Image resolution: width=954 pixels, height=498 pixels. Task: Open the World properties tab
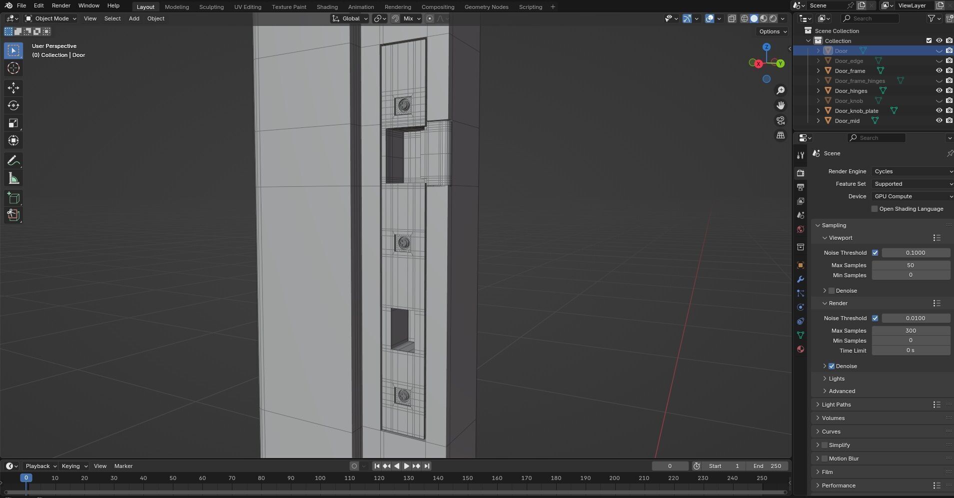[801, 229]
